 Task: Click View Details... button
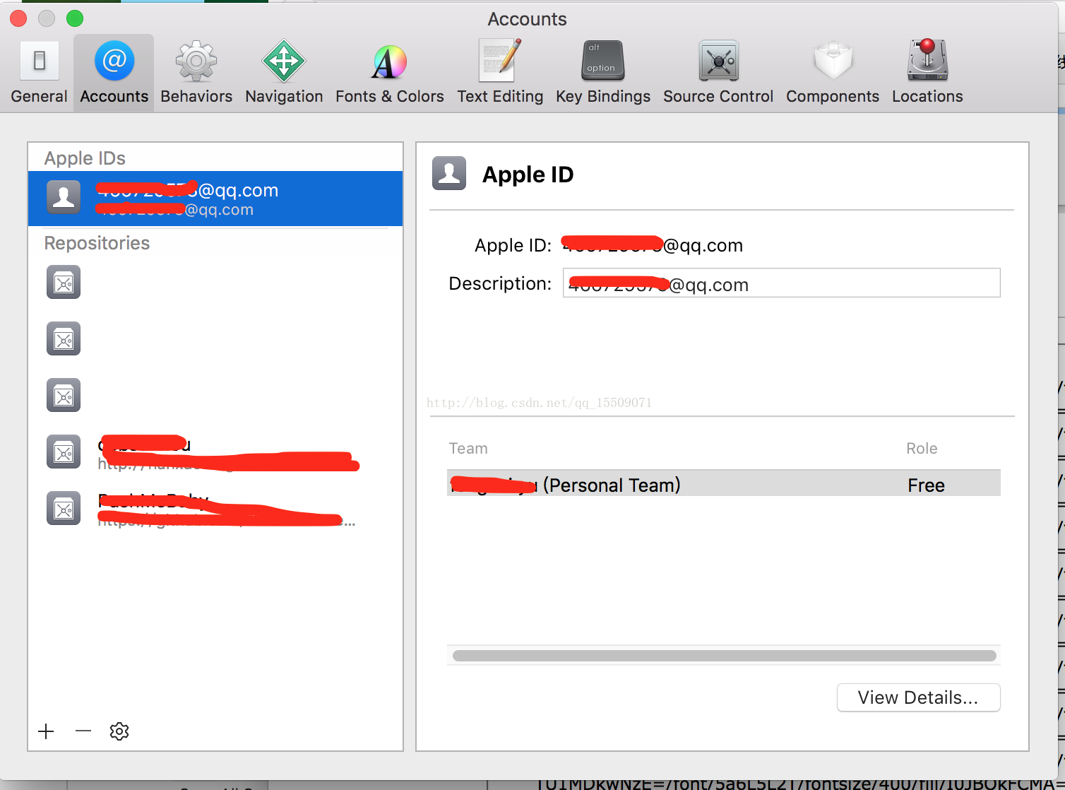point(918,697)
